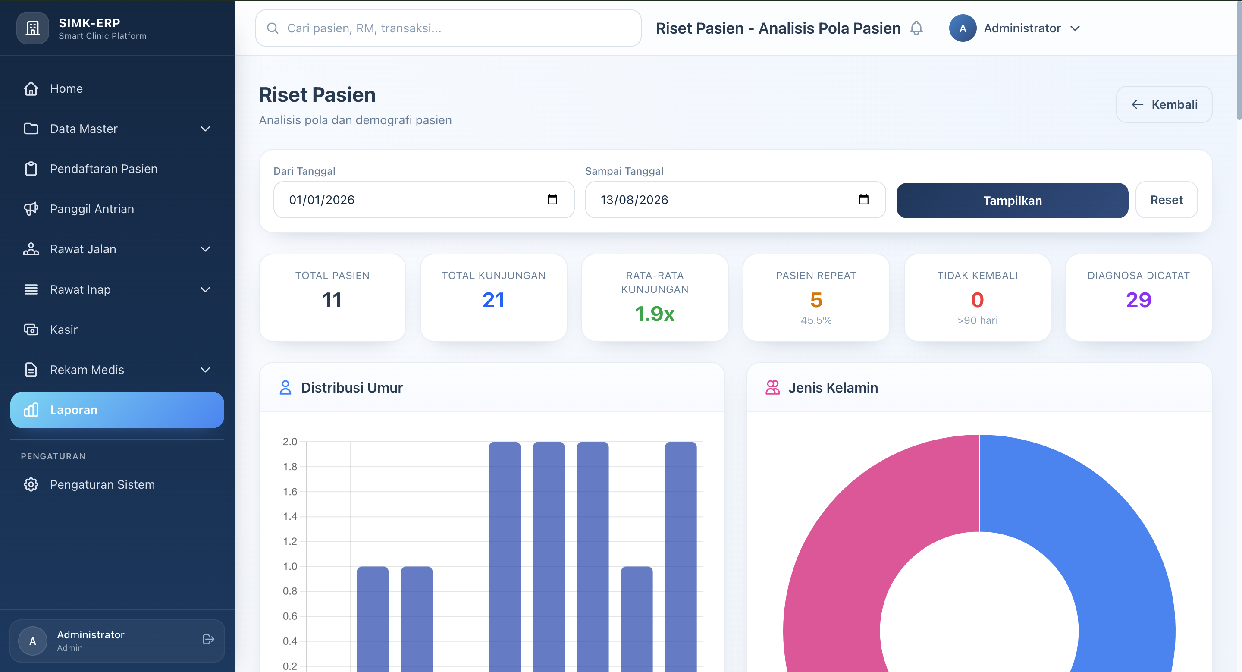1242x672 pixels.
Task: Open the Administrator account dropdown arrow
Action: tap(1075, 28)
